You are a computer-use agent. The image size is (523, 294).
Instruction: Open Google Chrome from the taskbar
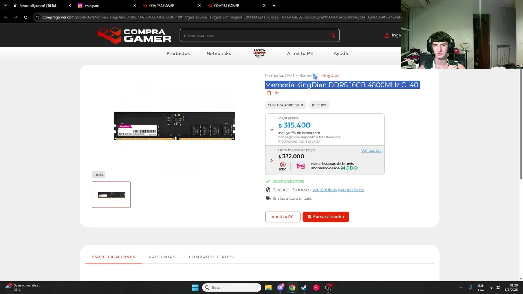pyautogui.click(x=292, y=287)
